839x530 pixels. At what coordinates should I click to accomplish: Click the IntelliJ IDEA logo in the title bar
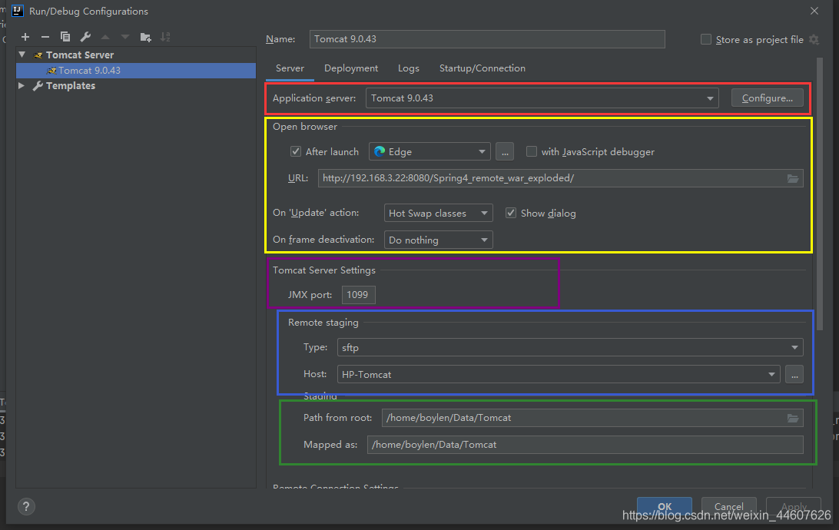point(18,11)
